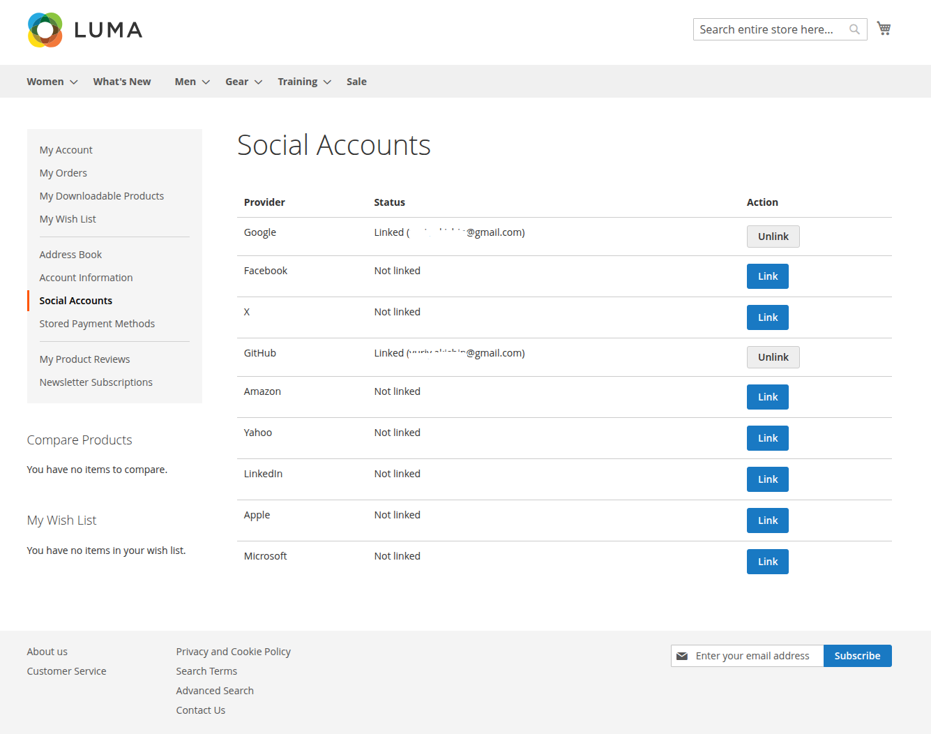931x734 pixels.
Task: Click the LinkedIn provider cell
Action: coord(264,474)
